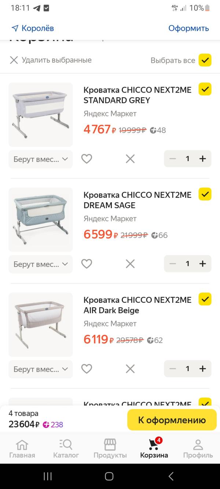220x489 pixels.
Task: Tap heart icon for AIR Dark Beige crib
Action: [x=87, y=369]
